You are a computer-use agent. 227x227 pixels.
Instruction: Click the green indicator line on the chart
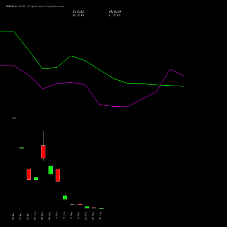(99, 70)
